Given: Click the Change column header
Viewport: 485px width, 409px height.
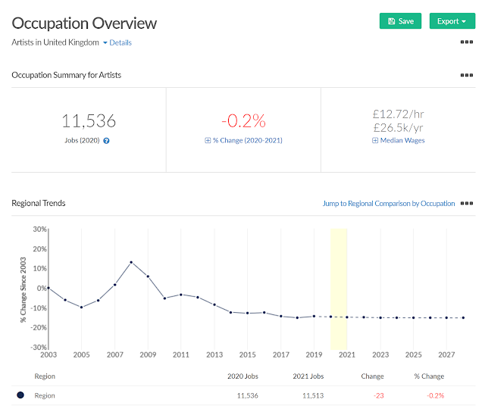Looking at the screenshot, I should point(372,376).
